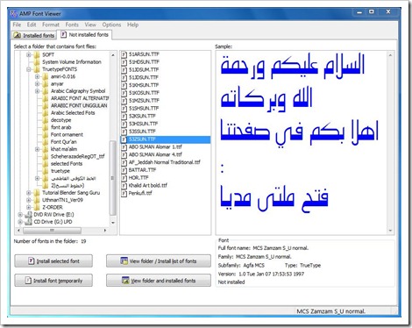Select AF_Jeddah Normal Traditional.ttf icon
Image resolution: width=412 pixels, height=328 pixels.
(x=124, y=162)
